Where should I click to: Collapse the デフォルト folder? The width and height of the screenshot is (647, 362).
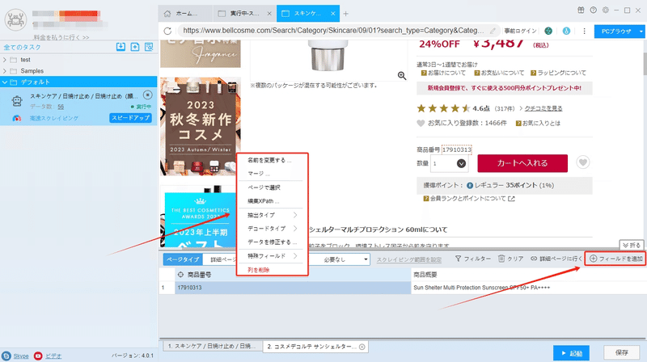tap(5, 82)
